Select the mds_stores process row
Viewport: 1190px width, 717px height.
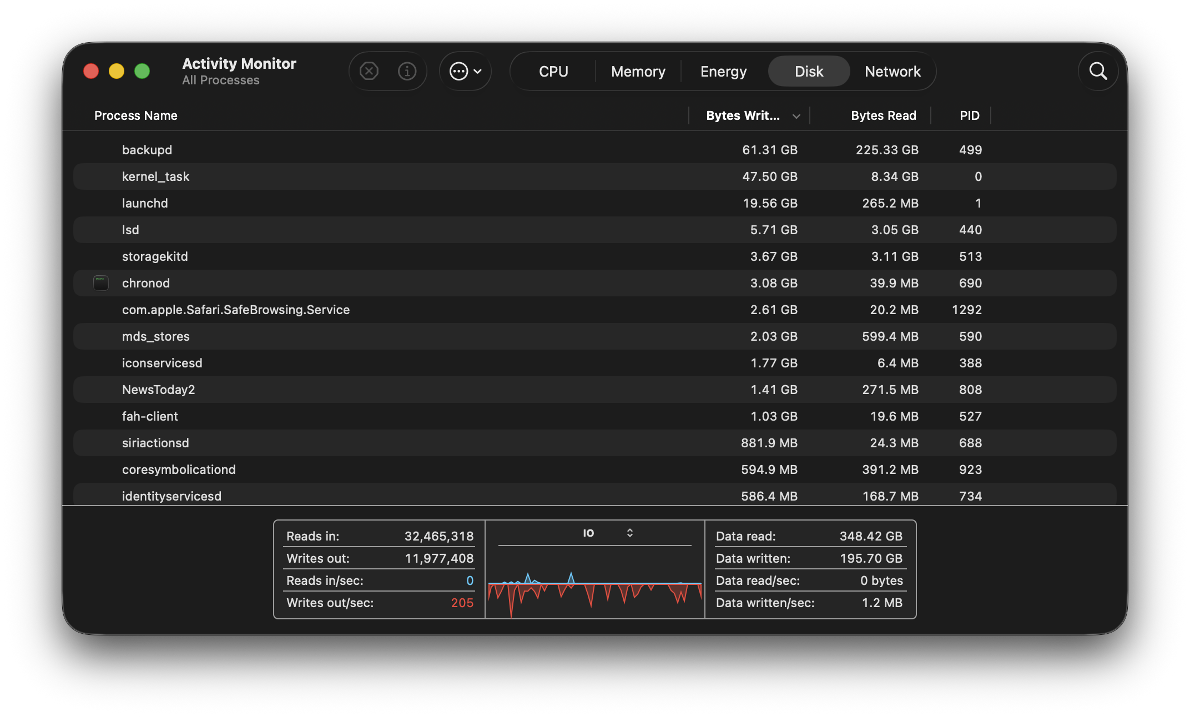click(x=595, y=336)
